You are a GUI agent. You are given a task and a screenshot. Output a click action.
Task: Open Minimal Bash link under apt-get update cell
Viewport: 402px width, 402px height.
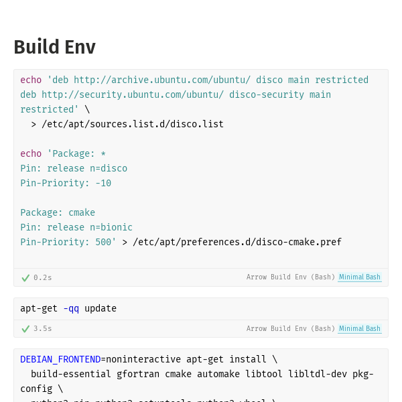[359, 329]
